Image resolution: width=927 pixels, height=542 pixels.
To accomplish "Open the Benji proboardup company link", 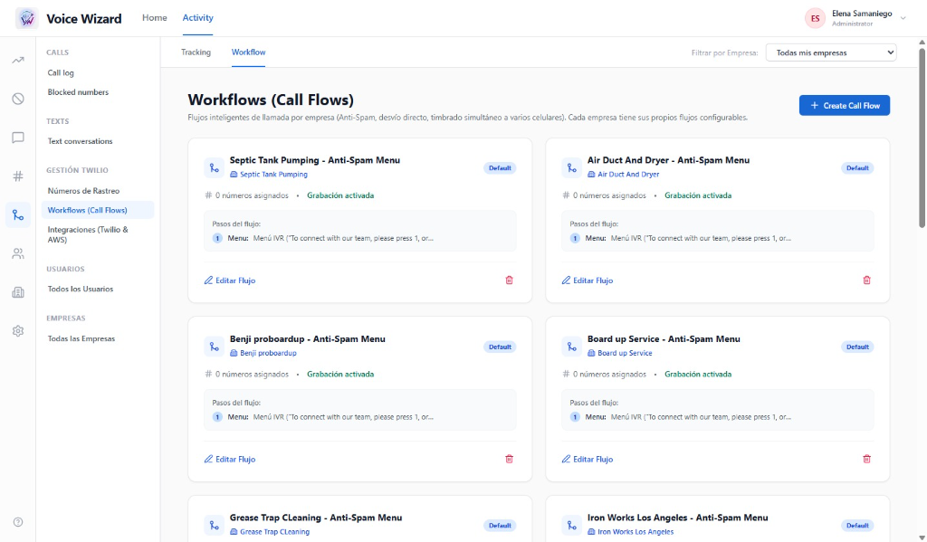I will click(263, 353).
